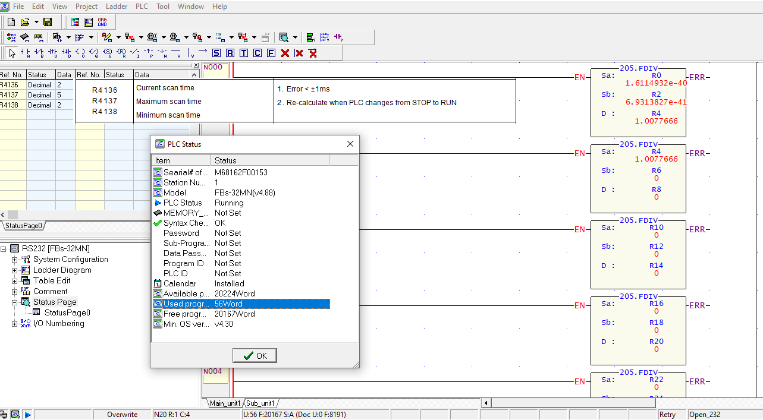Insert a normally open contact (A)
This screenshot has height=420, width=763.
(x=26, y=53)
